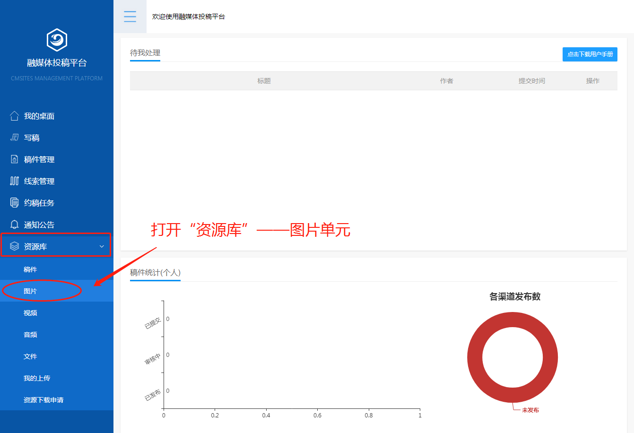Open the 视频 resource submenu item
Screen dimensions: 634x433
(30, 313)
